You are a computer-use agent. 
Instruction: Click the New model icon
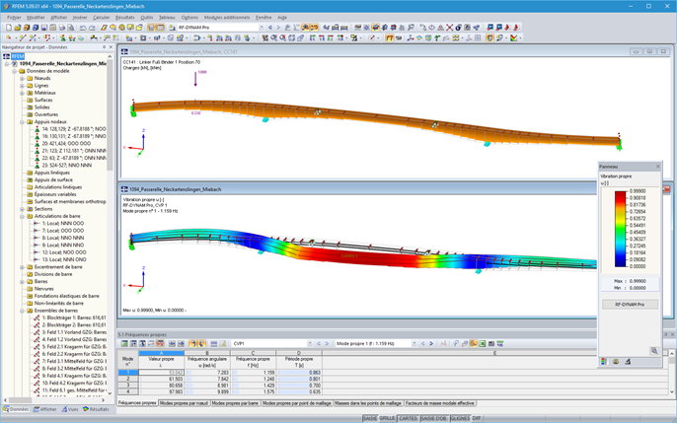[9, 28]
